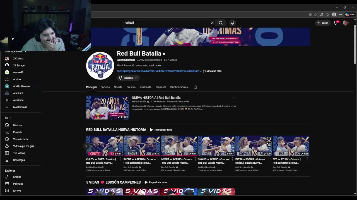Open Tus videos in the sidebar

pyautogui.click(x=20, y=153)
